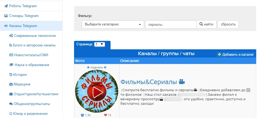
Task: Click the Фильтр: label
Action: pos(85,16)
